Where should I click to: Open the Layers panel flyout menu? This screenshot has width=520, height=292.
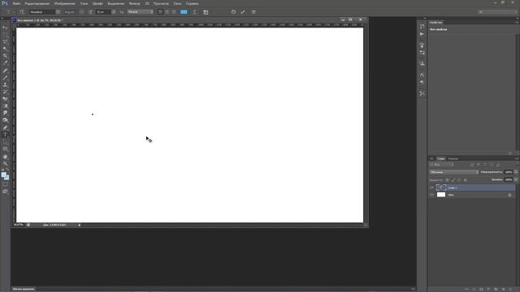[x=517, y=159]
